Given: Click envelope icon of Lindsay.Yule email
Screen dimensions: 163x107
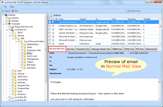Looking at the screenshot, I should tap(53, 26).
